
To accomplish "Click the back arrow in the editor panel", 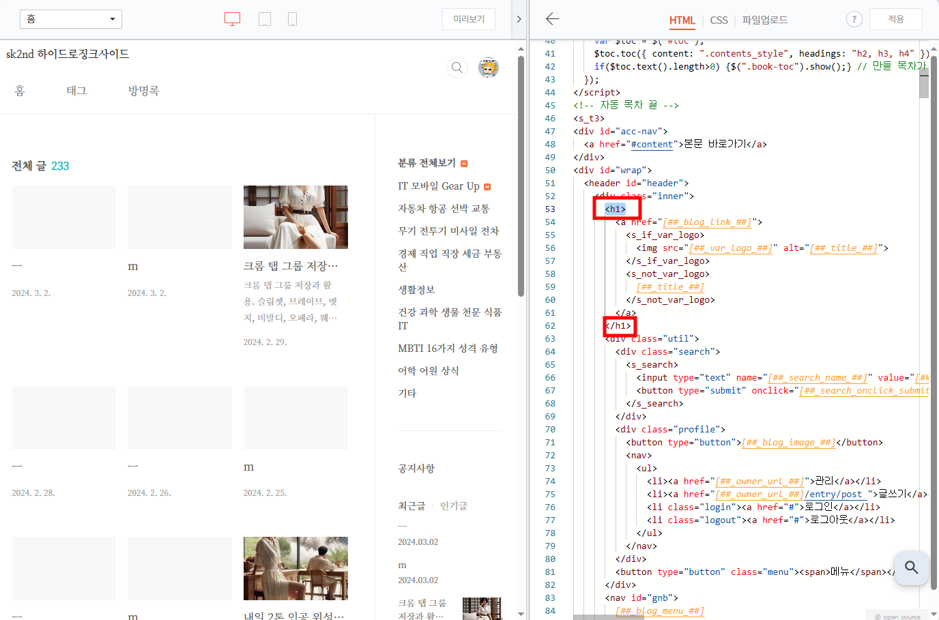I will tap(552, 19).
